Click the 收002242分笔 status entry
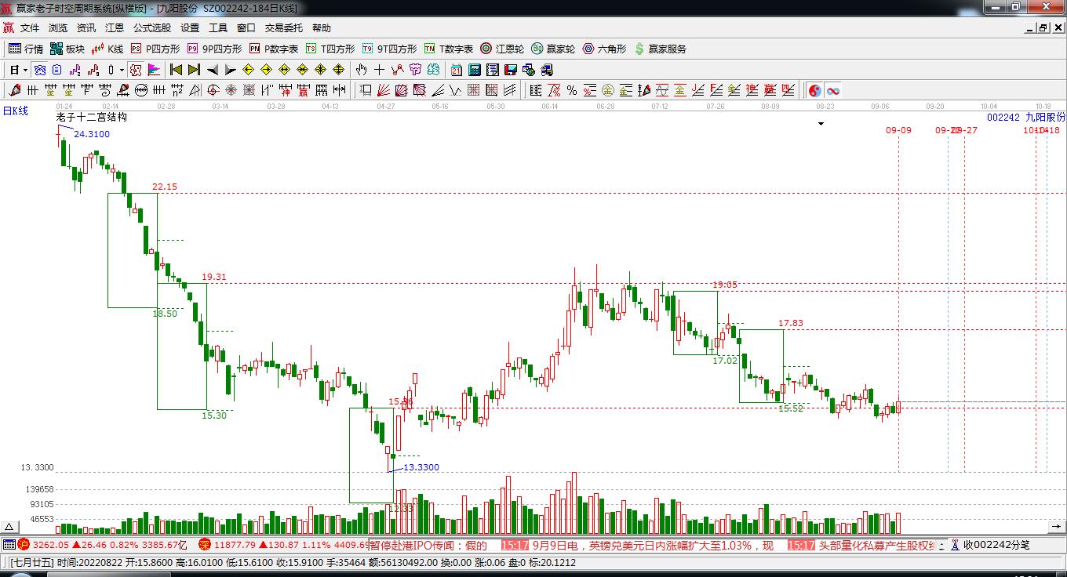1067x577 pixels. coord(996,545)
